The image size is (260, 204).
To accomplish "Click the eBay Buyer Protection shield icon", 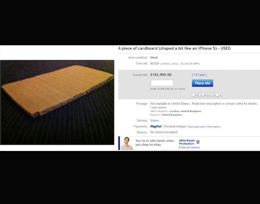I will pyautogui.click(x=198, y=142).
